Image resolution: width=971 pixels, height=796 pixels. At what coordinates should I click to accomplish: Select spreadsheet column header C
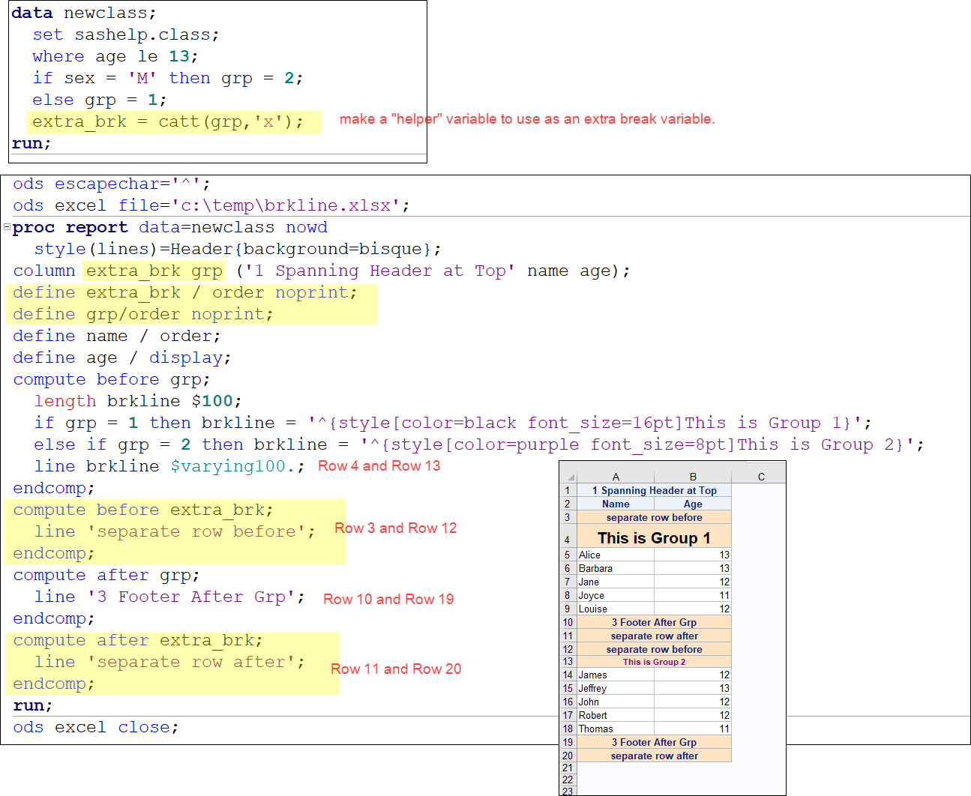click(x=760, y=477)
